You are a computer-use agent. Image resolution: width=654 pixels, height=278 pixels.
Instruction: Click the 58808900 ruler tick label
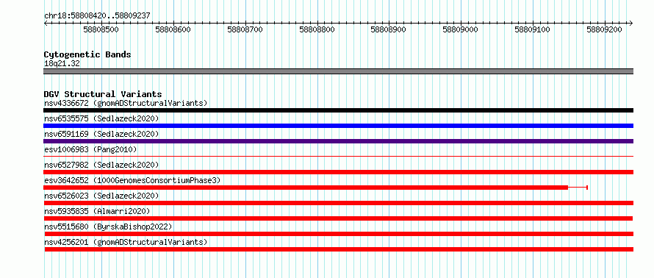pos(389,29)
